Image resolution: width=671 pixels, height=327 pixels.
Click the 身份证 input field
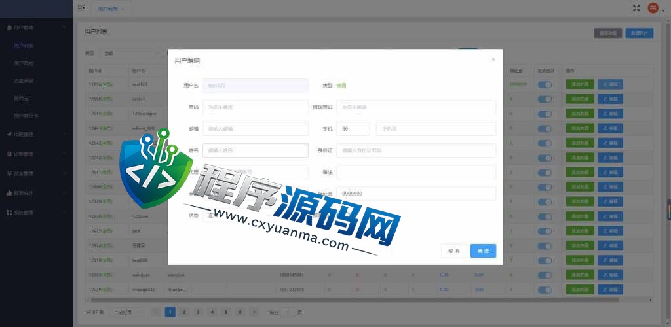416,150
